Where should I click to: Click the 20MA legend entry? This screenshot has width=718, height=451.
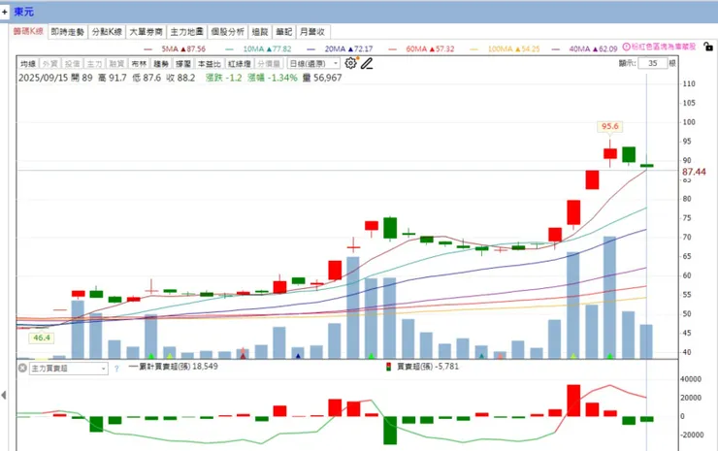coord(341,48)
